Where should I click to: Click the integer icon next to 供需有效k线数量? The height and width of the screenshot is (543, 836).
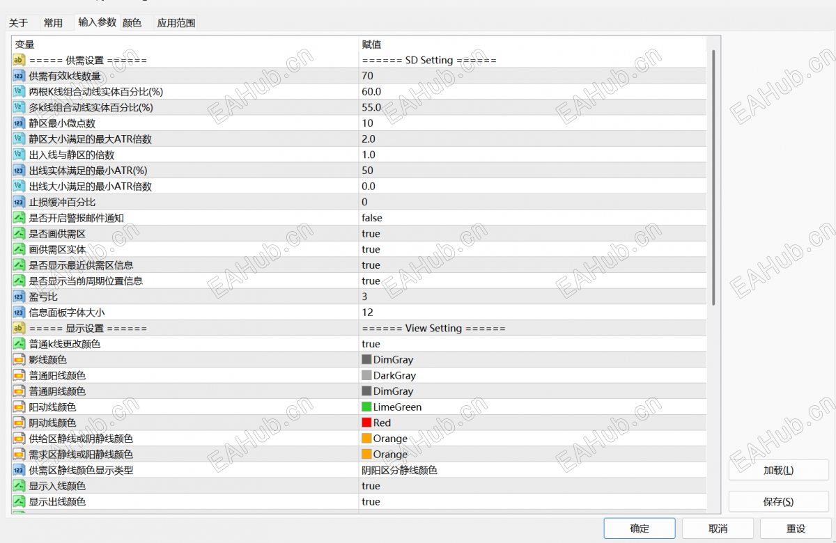coord(19,76)
